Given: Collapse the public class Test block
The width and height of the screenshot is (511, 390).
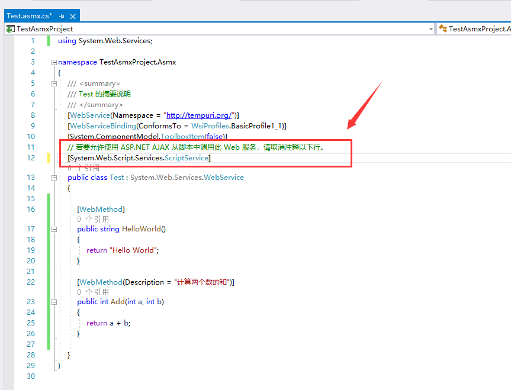Looking at the screenshot, I should pos(54,178).
